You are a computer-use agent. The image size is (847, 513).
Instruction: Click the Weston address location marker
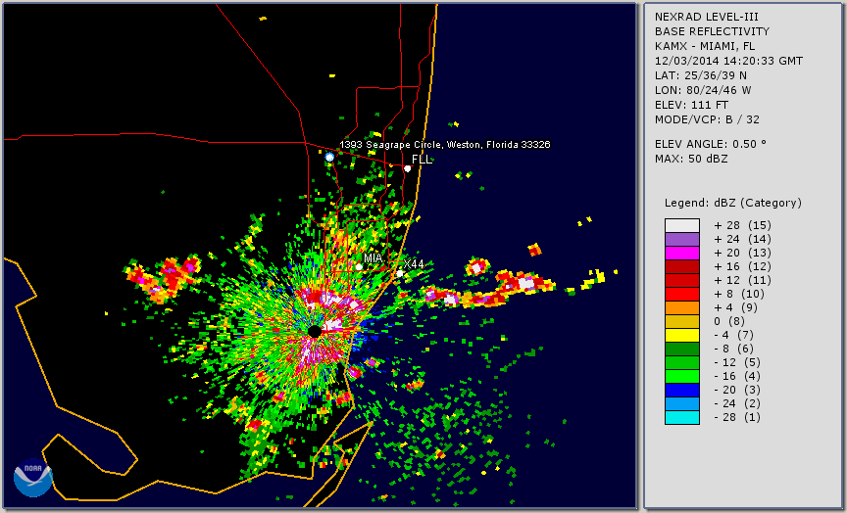[x=329, y=157]
